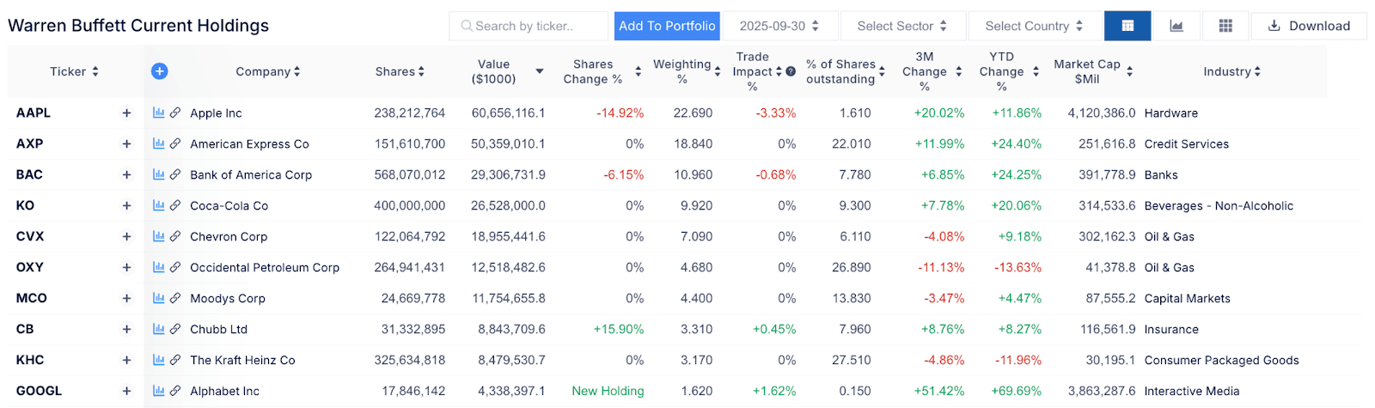The width and height of the screenshot is (1375, 408).
Task: Expand the Select Sector dropdown
Action: tap(901, 26)
